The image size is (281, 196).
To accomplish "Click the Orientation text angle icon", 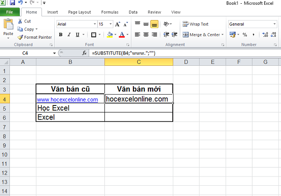I will (x=166, y=24).
